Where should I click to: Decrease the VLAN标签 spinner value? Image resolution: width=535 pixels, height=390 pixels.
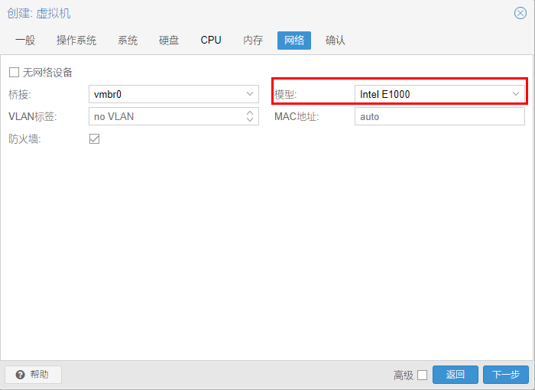250,119
